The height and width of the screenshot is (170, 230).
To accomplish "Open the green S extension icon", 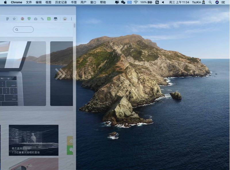I will pyautogui.click(x=49, y=19).
